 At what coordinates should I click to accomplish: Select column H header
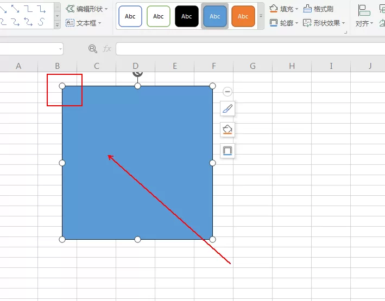click(292, 66)
